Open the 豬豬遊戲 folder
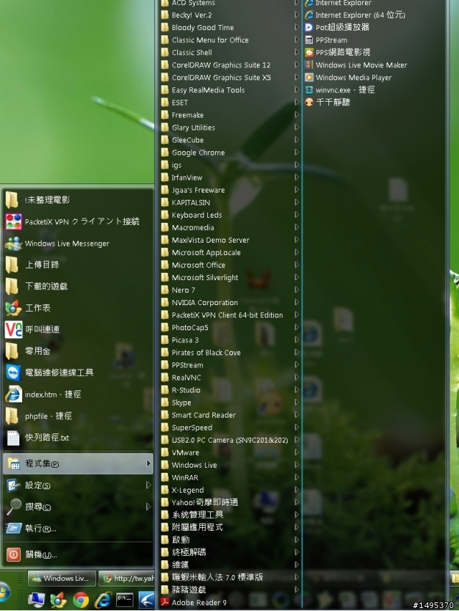 pyautogui.click(x=230, y=590)
